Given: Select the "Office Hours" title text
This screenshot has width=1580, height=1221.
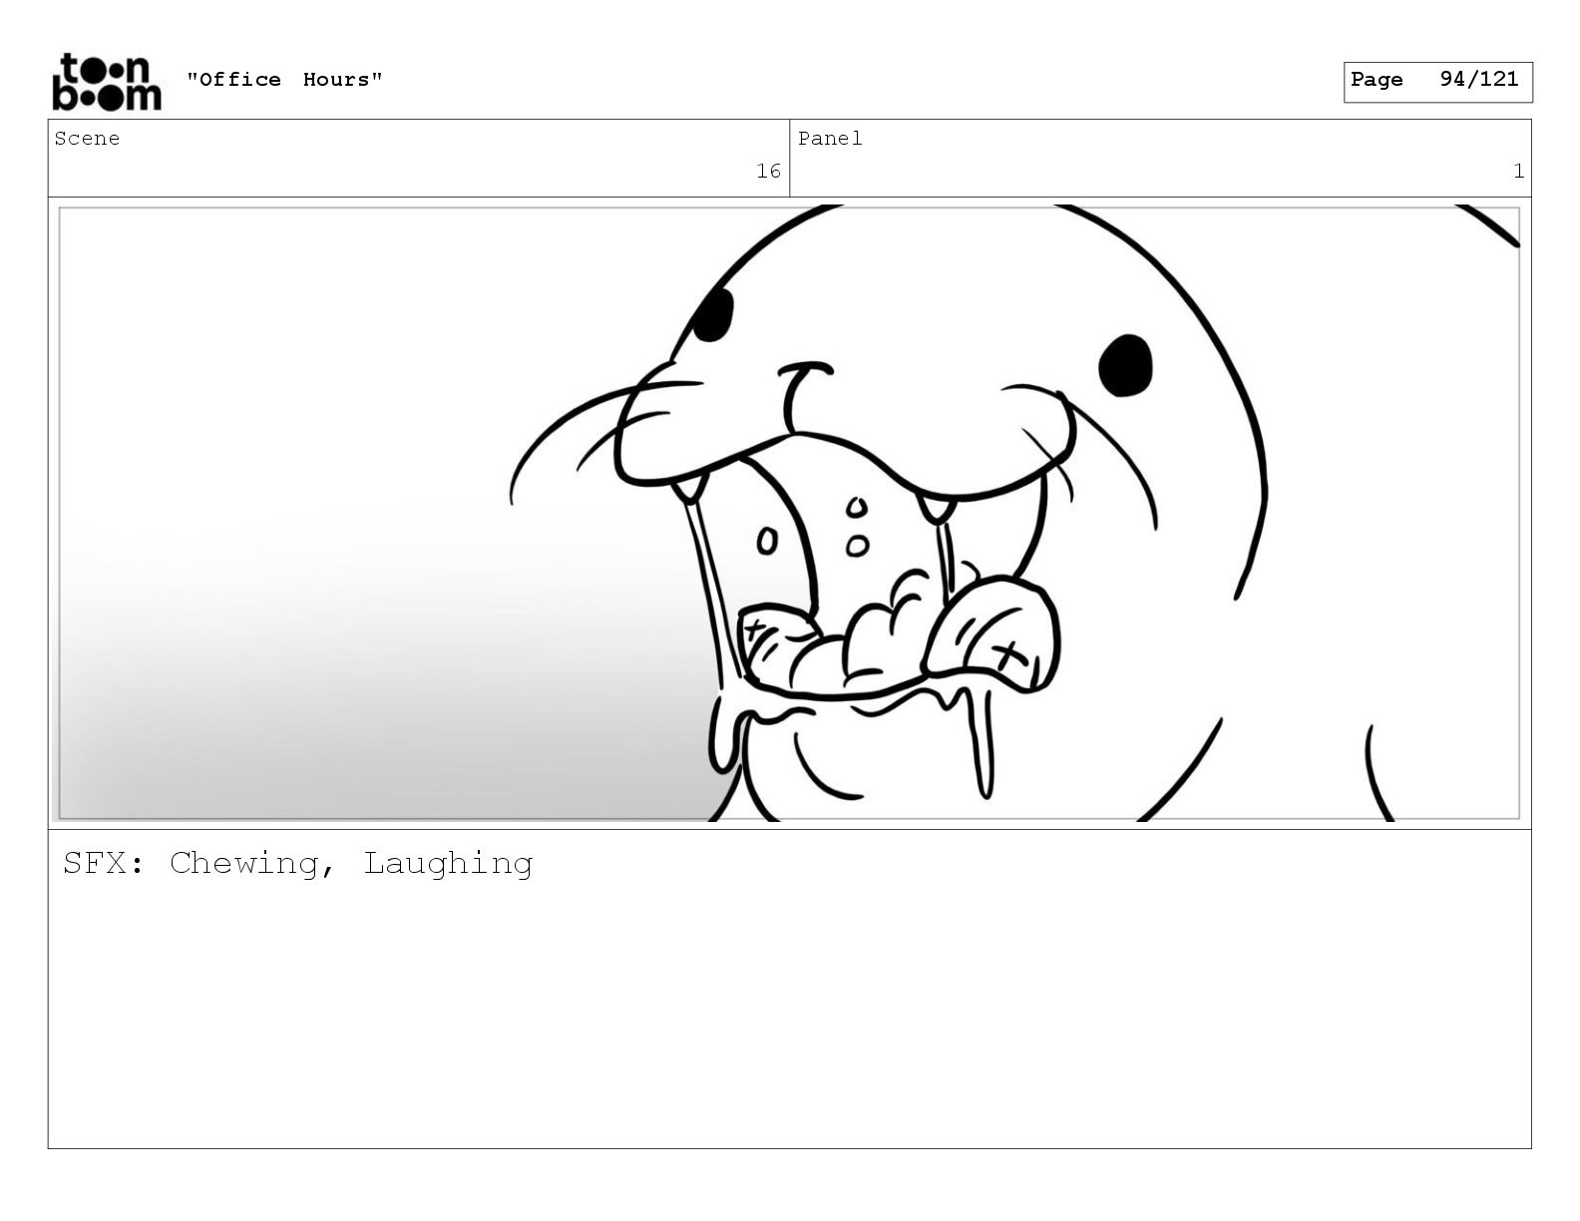Looking at the screenshot, I should pyautogui.click(x=284, y=80).
